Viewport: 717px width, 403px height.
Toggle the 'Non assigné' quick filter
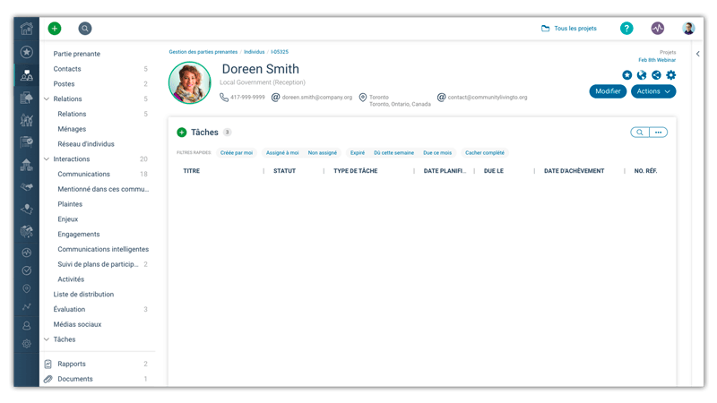pyautogui.click(x=323, y=153)
